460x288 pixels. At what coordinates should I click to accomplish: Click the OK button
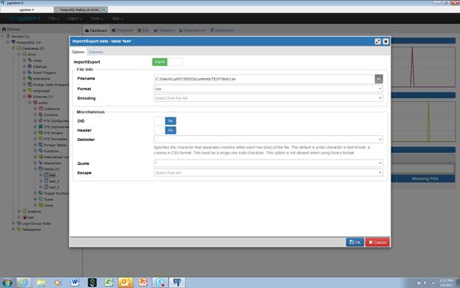tap(355, 242)
